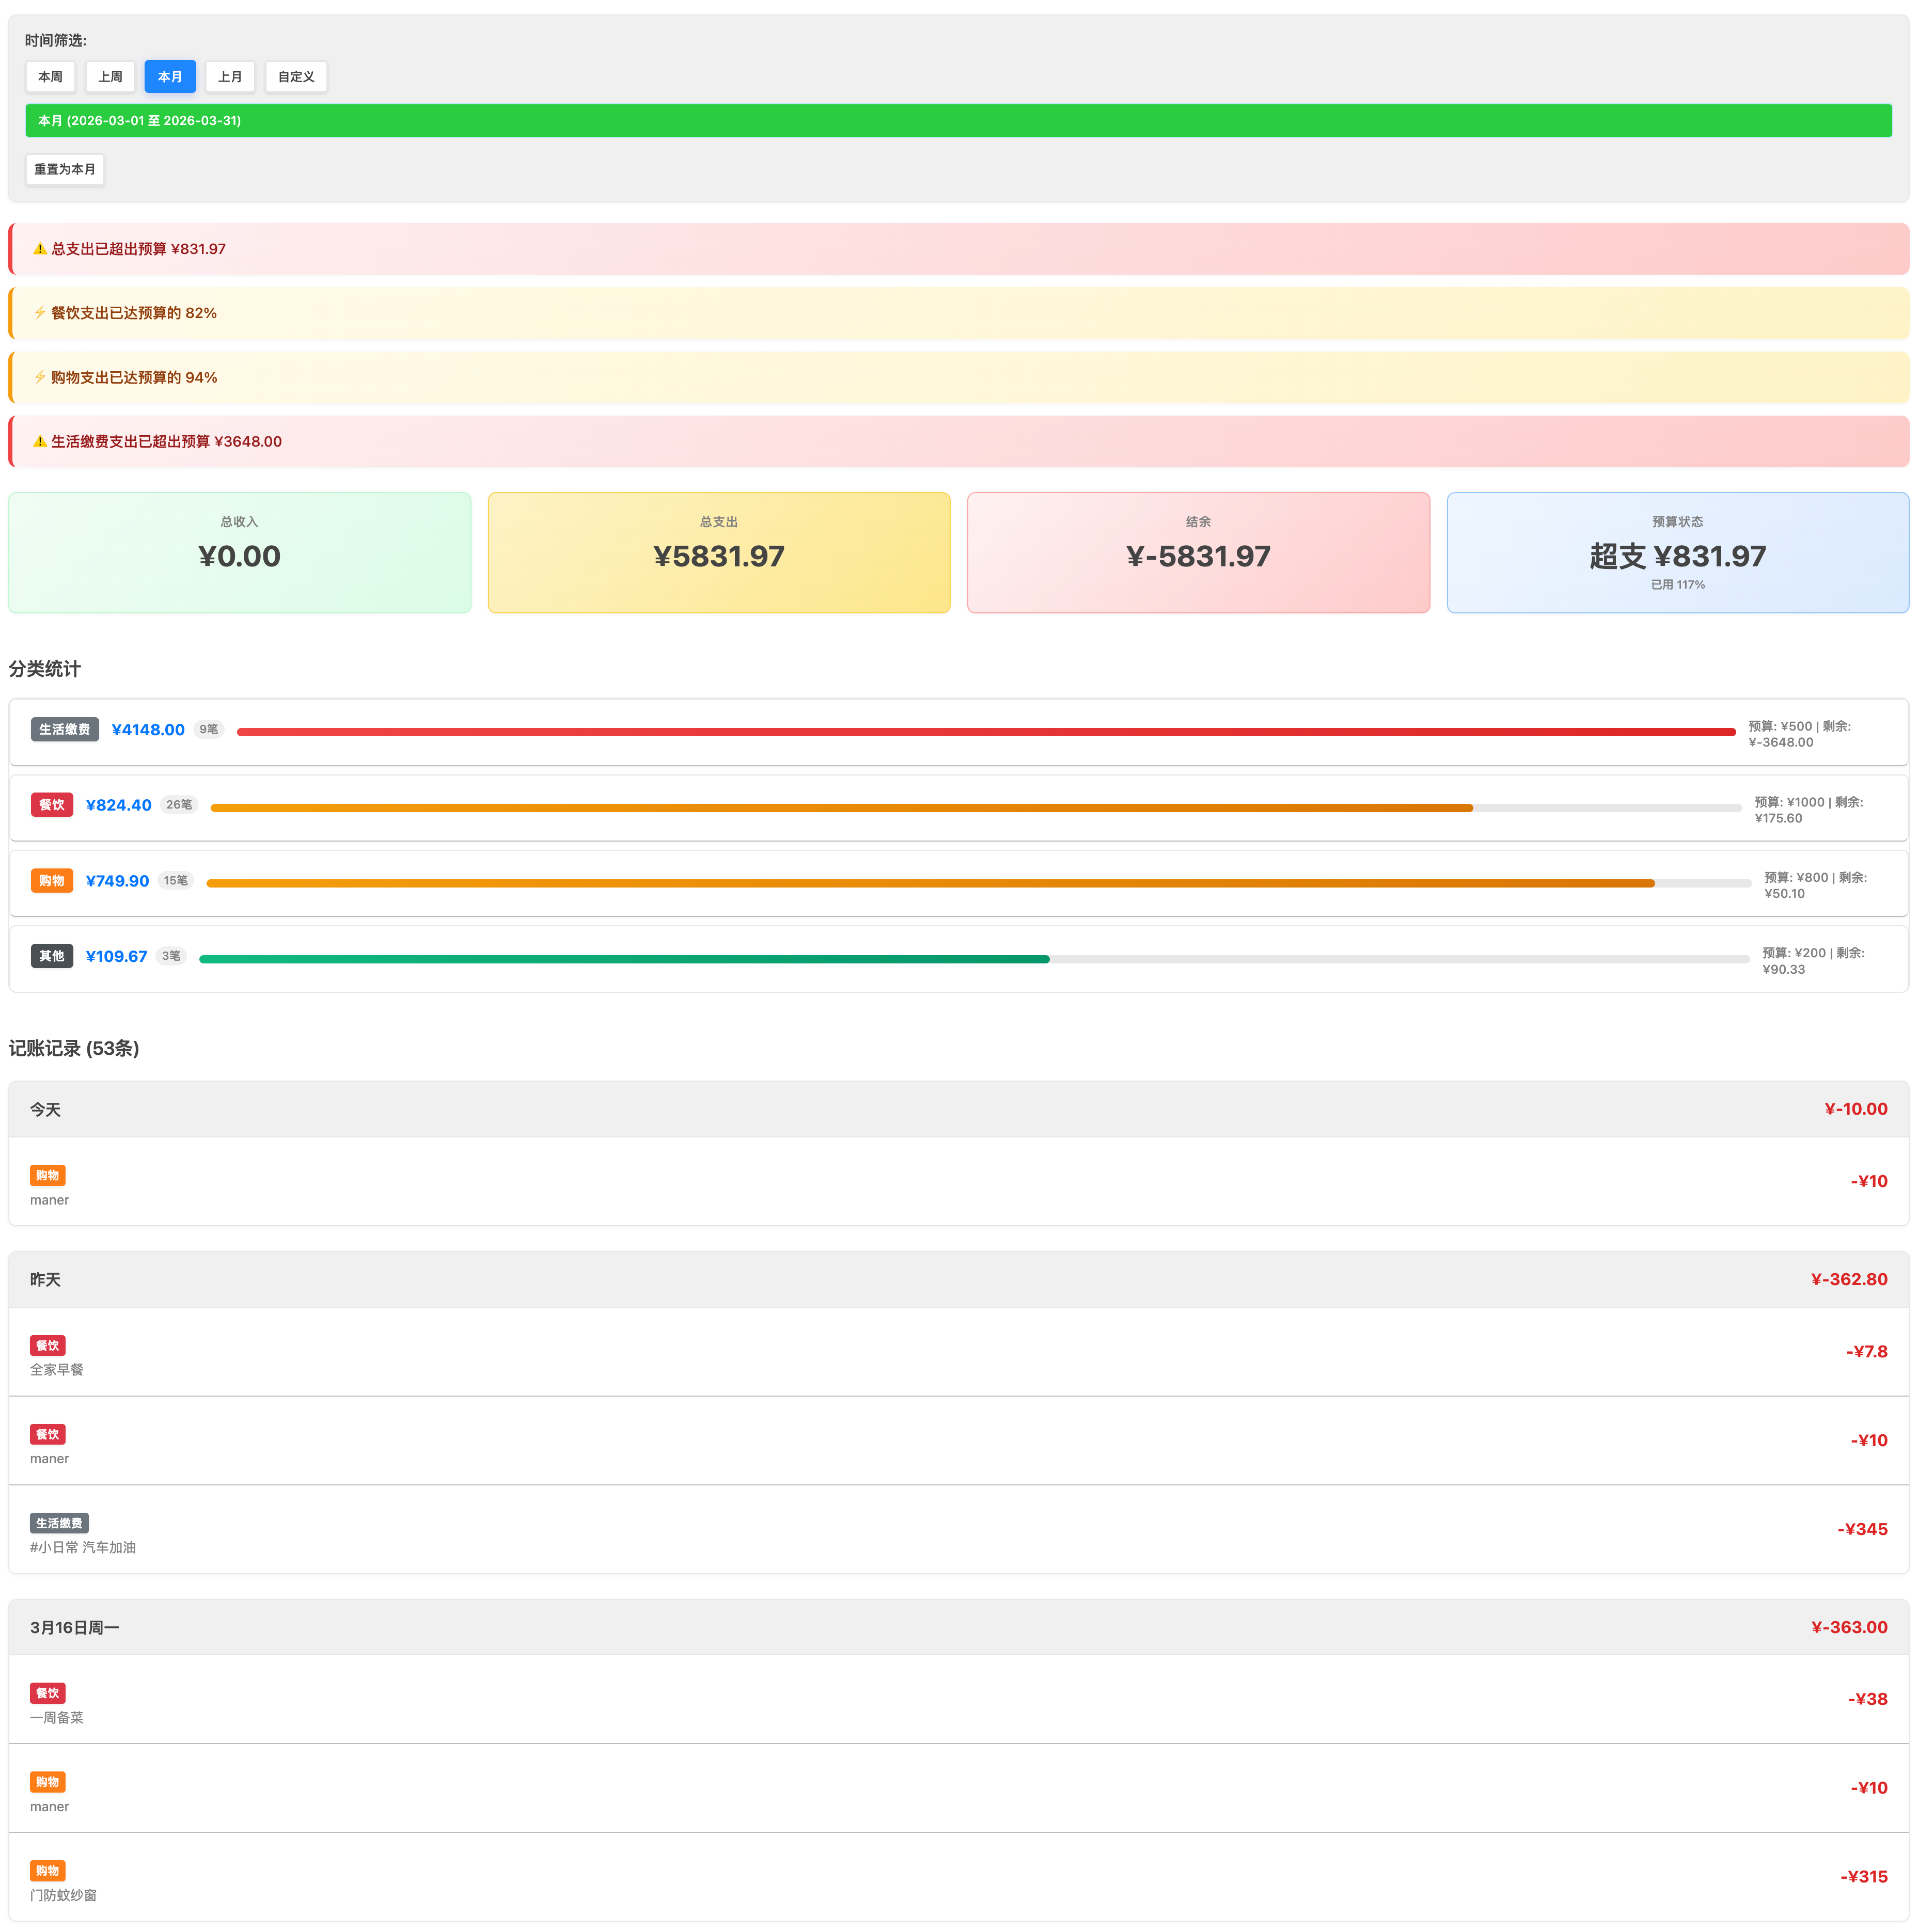Select the 本周 time filter
The image size is (1918, 1932).
(x=50, y=77)
